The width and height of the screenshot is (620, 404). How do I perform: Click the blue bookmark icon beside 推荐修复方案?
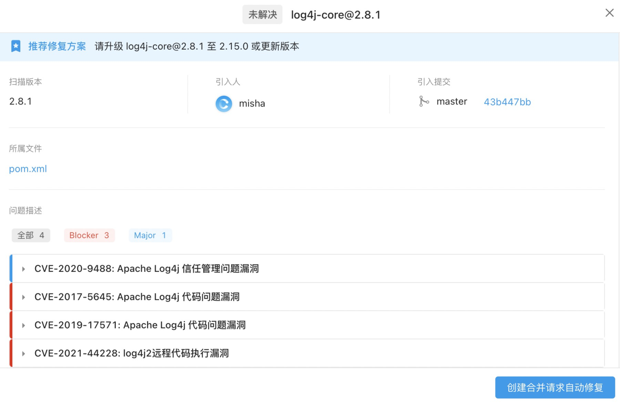click(16, 46)
